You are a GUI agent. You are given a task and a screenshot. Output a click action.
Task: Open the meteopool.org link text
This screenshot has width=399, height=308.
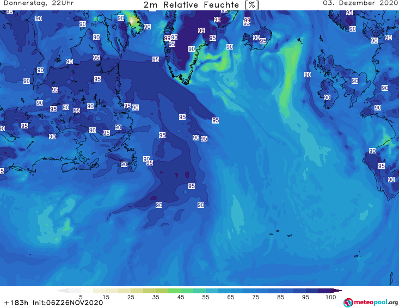tap(376, 302)
